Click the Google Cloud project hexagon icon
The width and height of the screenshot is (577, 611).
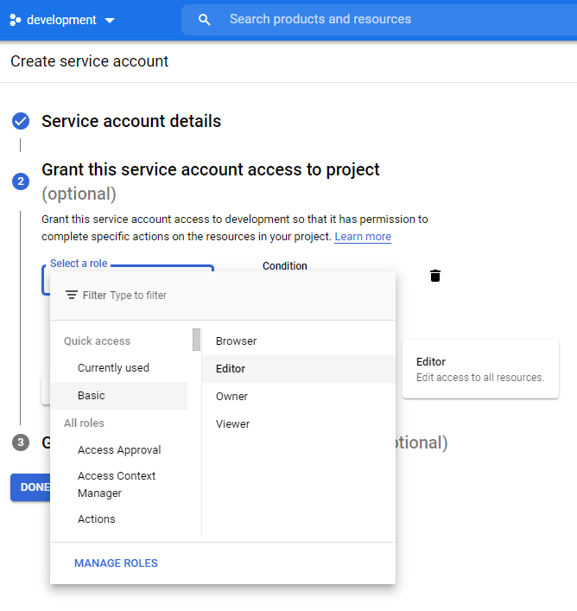coord(16,20)
